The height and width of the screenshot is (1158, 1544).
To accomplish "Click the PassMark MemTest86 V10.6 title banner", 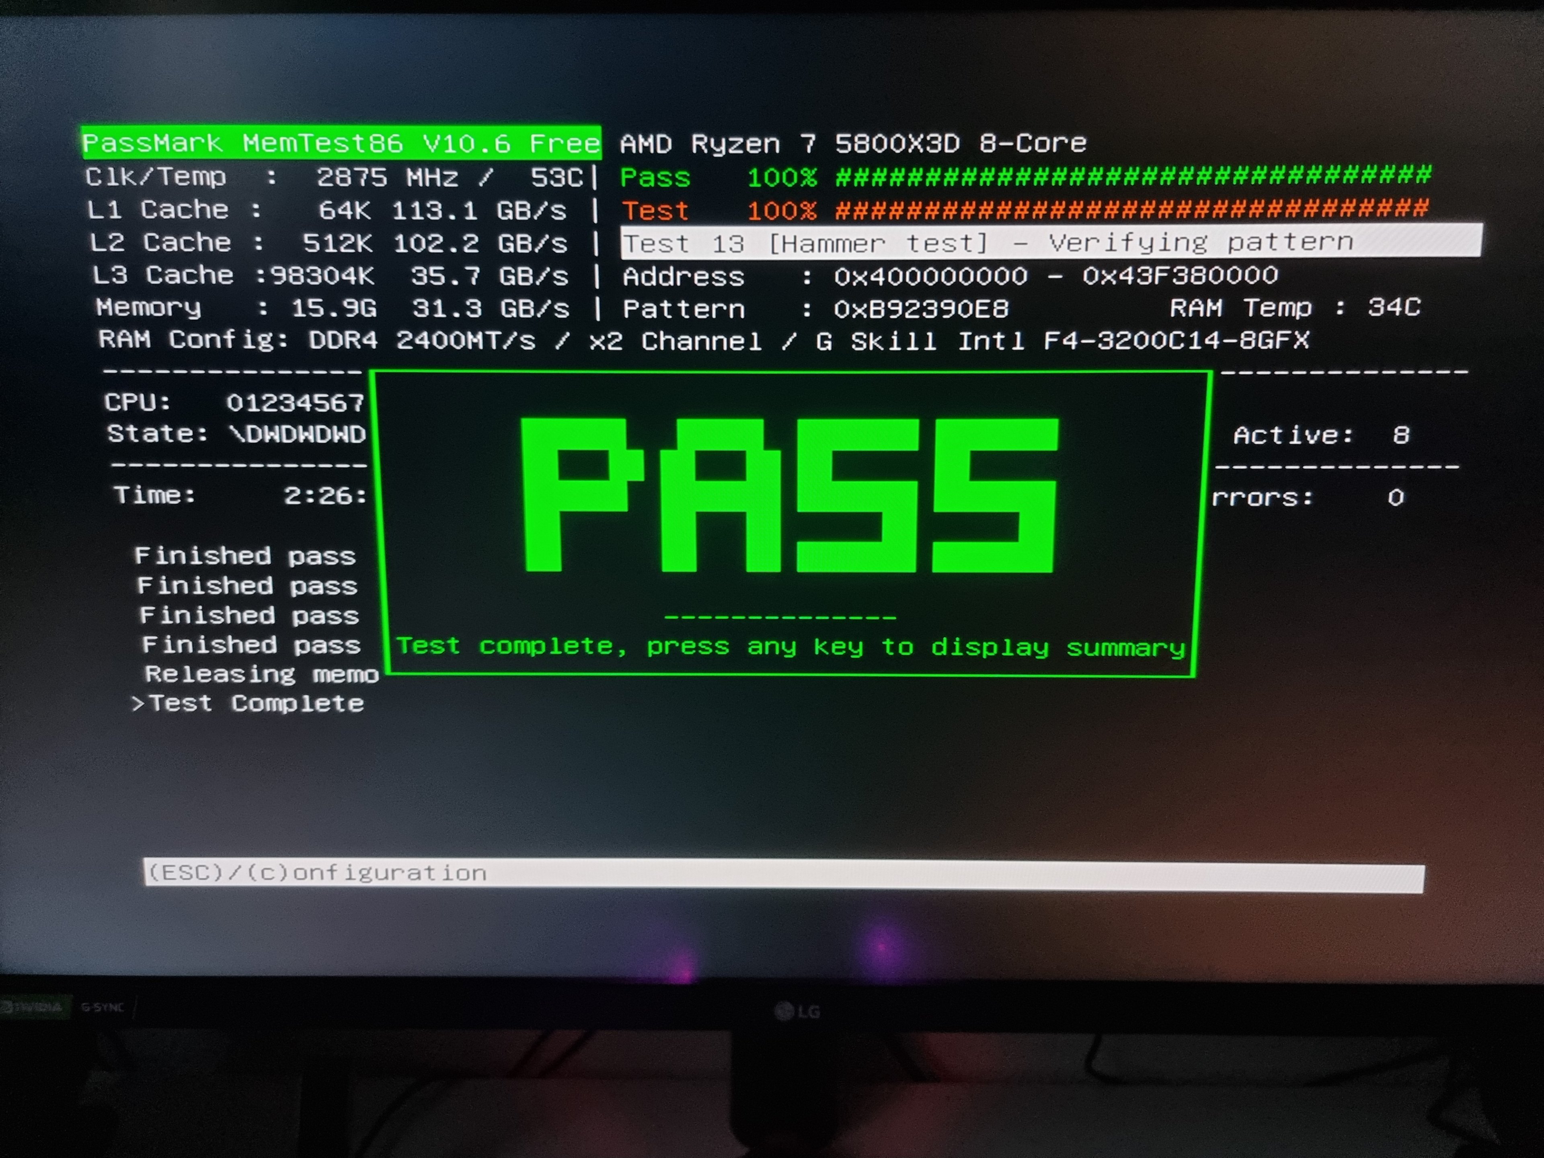I will pos(341,143).
